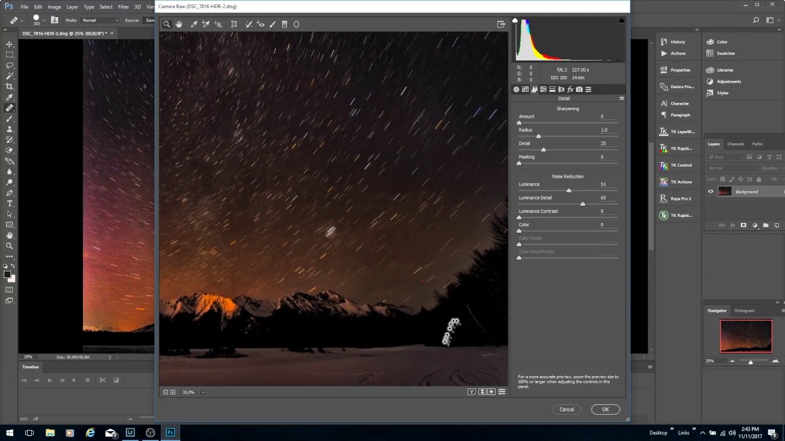Open the Presets panel tab icon
Screen dimensions: 785x441
(x=588, y=89)
